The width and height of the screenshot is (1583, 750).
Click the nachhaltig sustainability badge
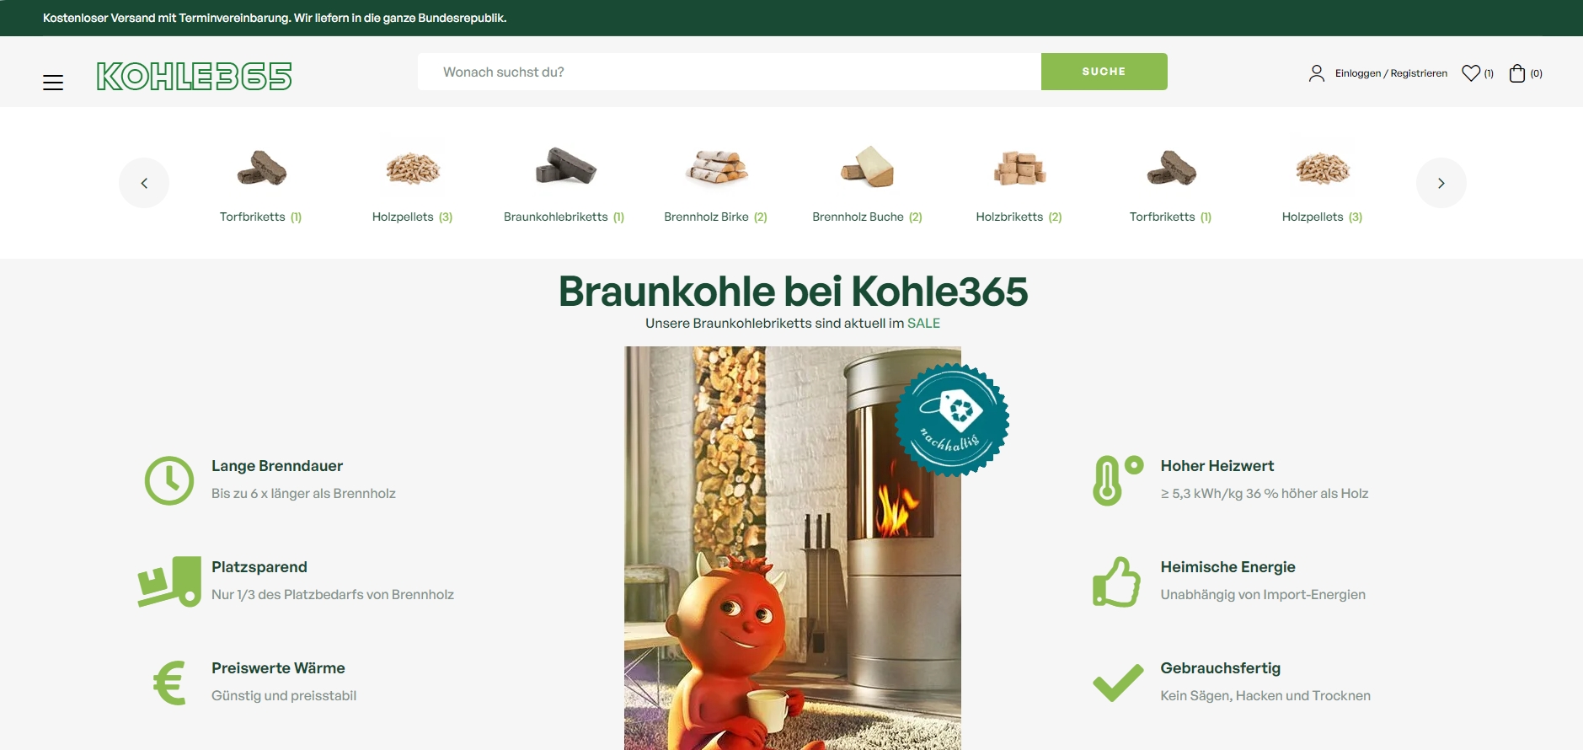coord(952,420)
